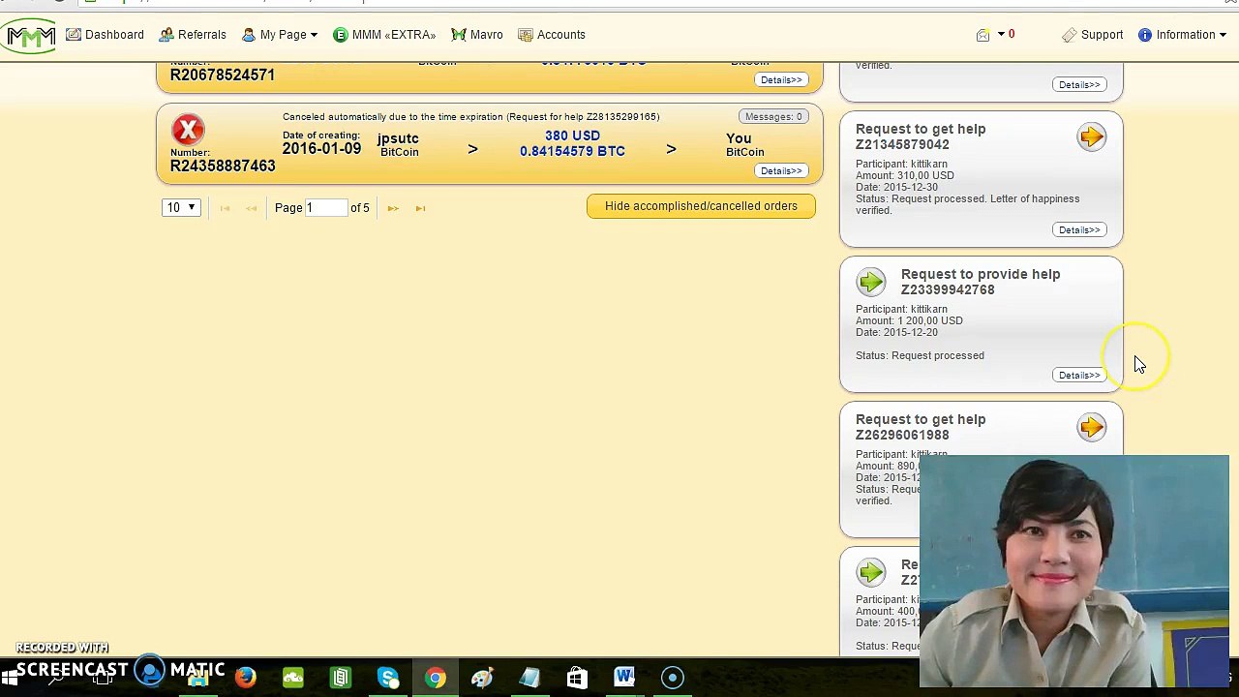Open Details on the topmost partially visible request card
This screenshot has width=1239, height=697.
click(1079, 84)
